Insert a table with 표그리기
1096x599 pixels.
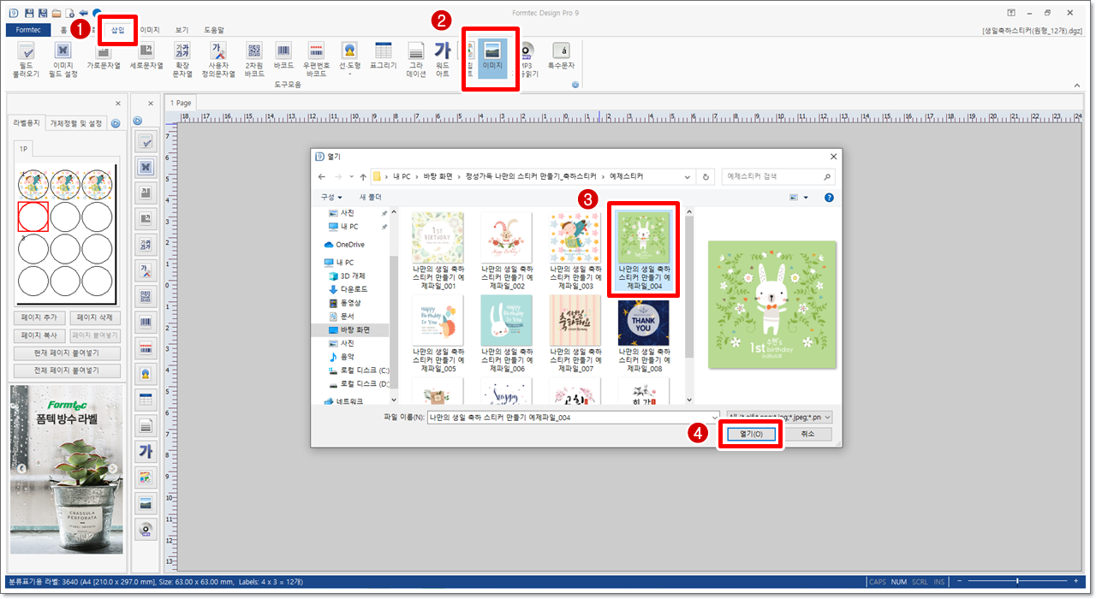click(x=384, y=54)
